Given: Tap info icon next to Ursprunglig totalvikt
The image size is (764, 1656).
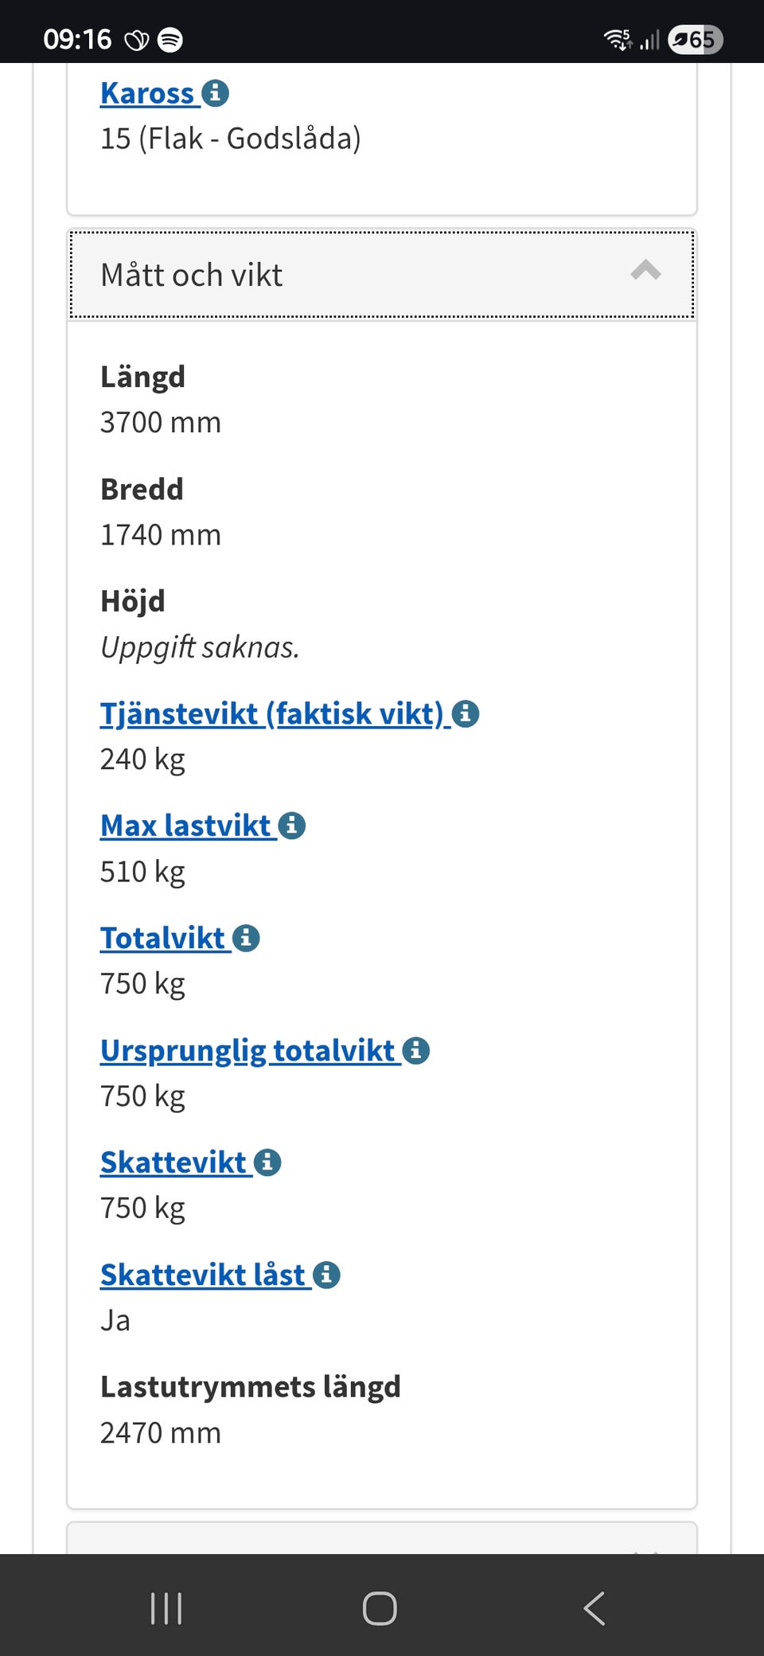Looking at the screenshot, I should pyautogui.click(x=415, y=1050).
